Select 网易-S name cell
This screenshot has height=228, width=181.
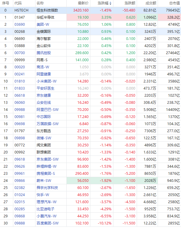[x=42, y=60]
